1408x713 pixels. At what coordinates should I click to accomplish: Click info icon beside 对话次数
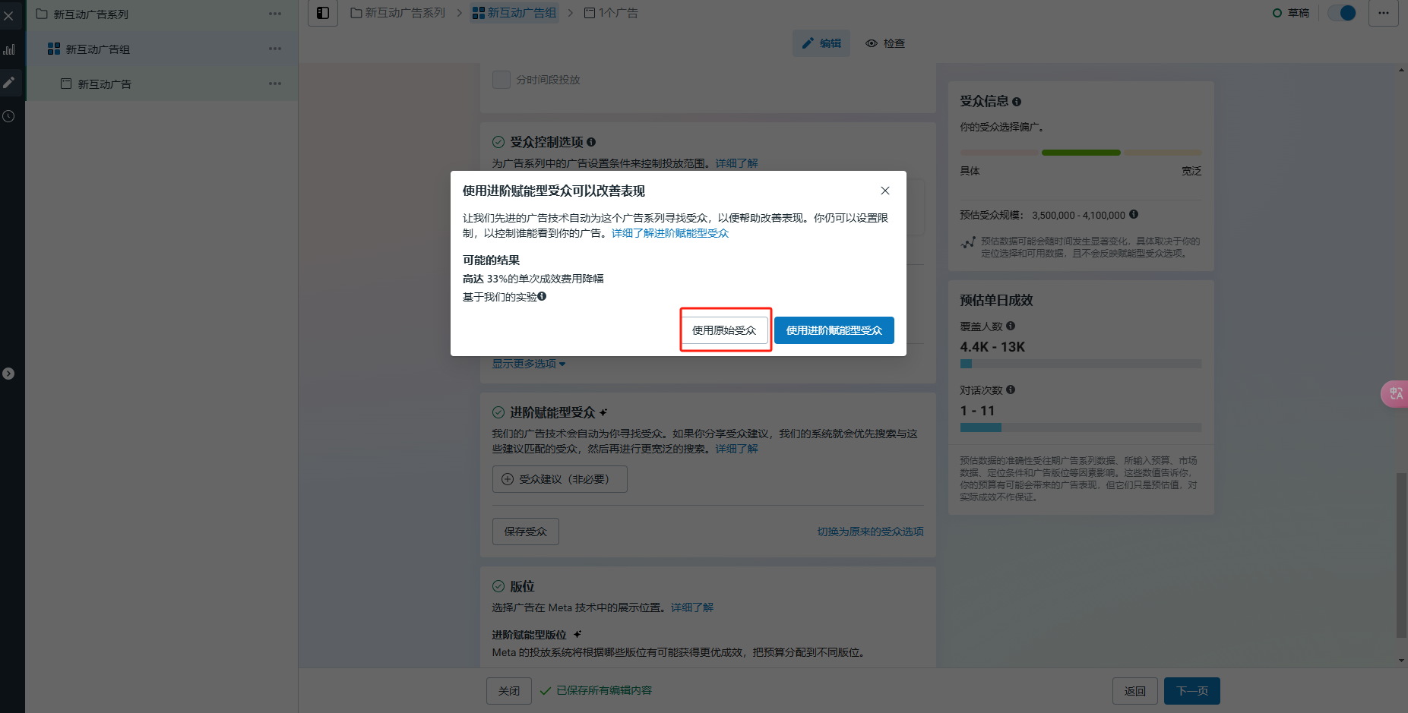[x=1011, y=390]
